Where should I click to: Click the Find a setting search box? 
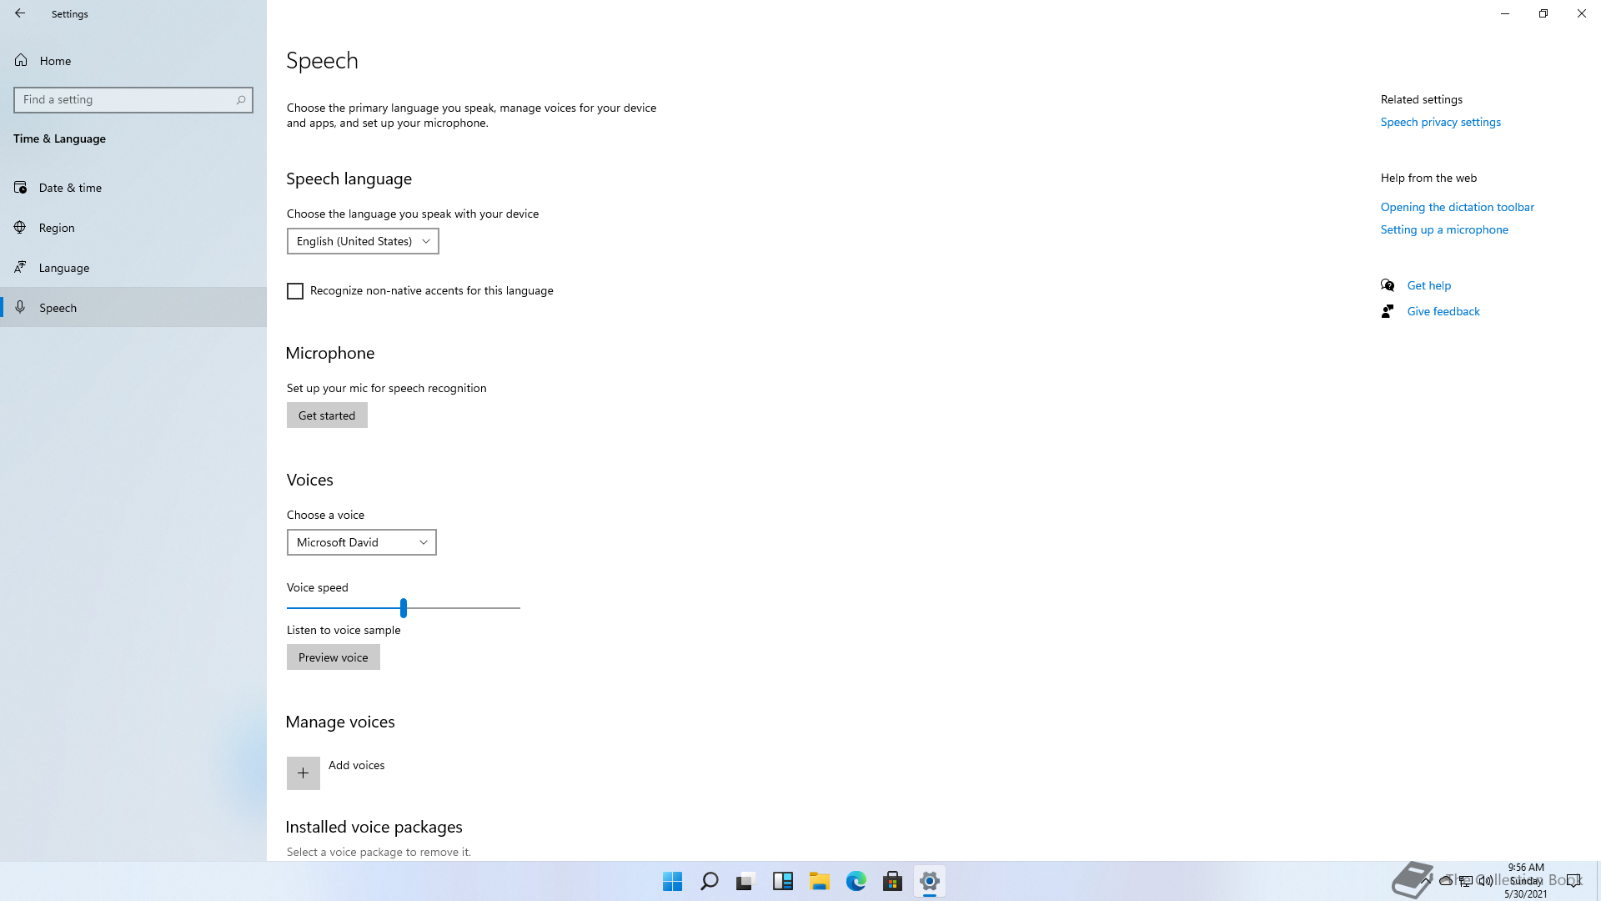(125, 100)
